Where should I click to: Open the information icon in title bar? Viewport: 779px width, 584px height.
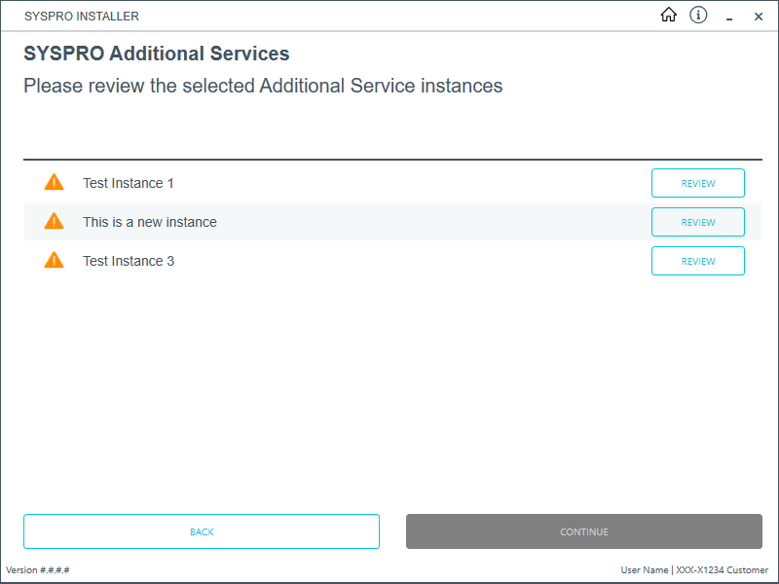pyautogui.click(x=698, y=16)
